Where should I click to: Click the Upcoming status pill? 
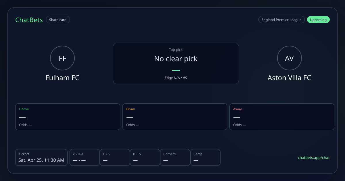pyautogui.click(x=318, y=20)
